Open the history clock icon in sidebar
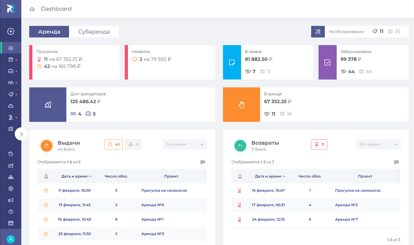414x245 pixels. [x=11, y=154]
